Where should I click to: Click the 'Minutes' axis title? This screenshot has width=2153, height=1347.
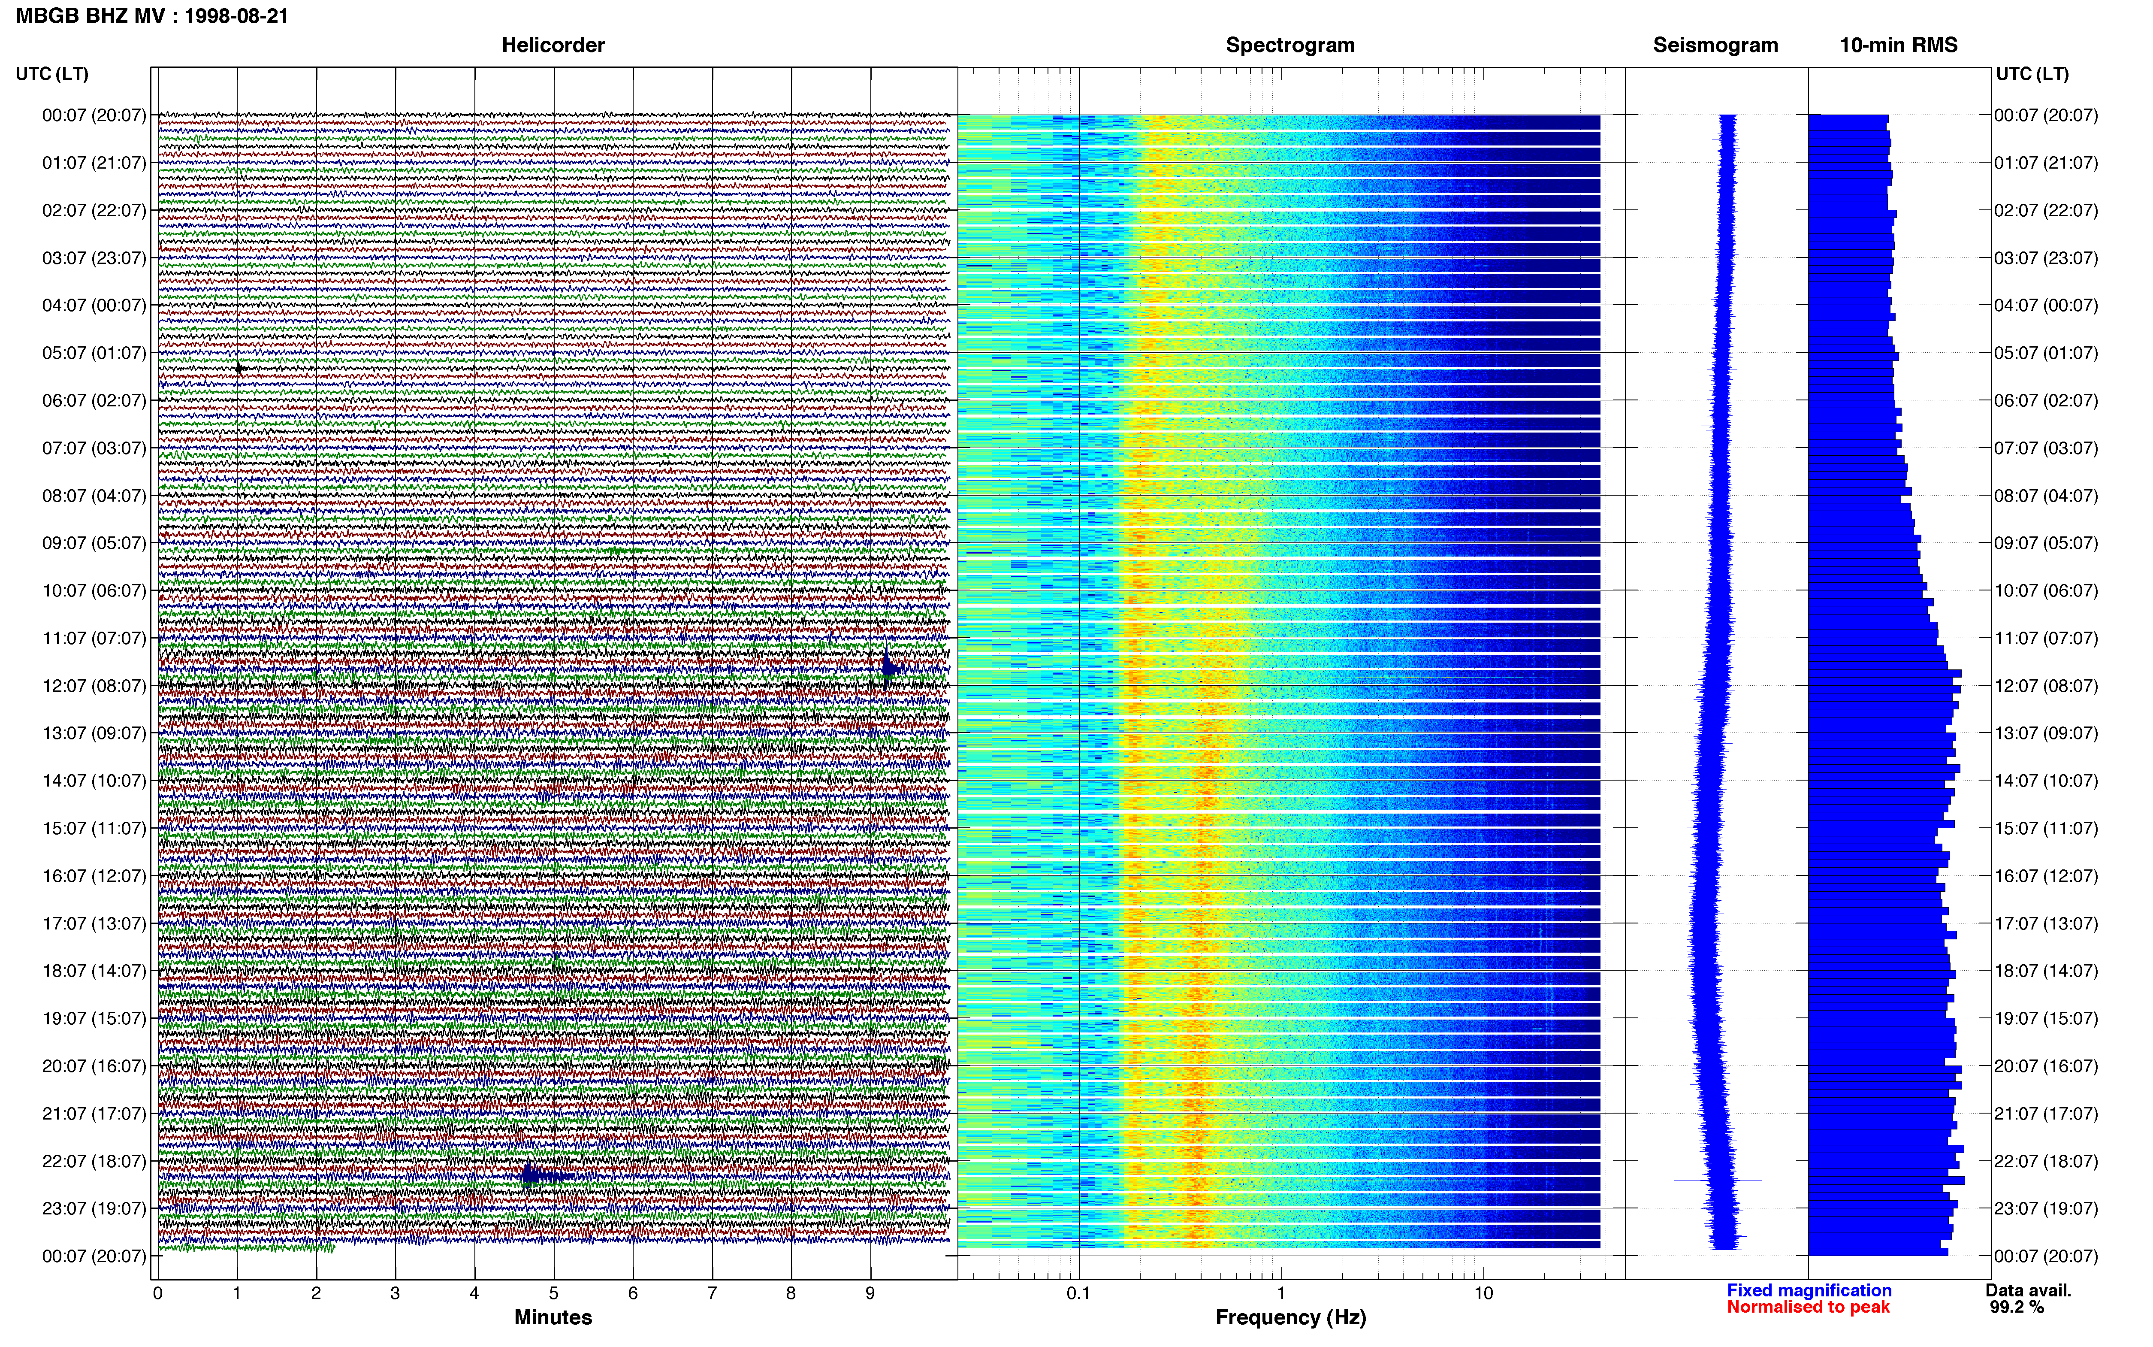click(x=553, y=1317)
